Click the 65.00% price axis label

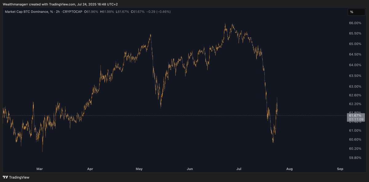(355, 44)
